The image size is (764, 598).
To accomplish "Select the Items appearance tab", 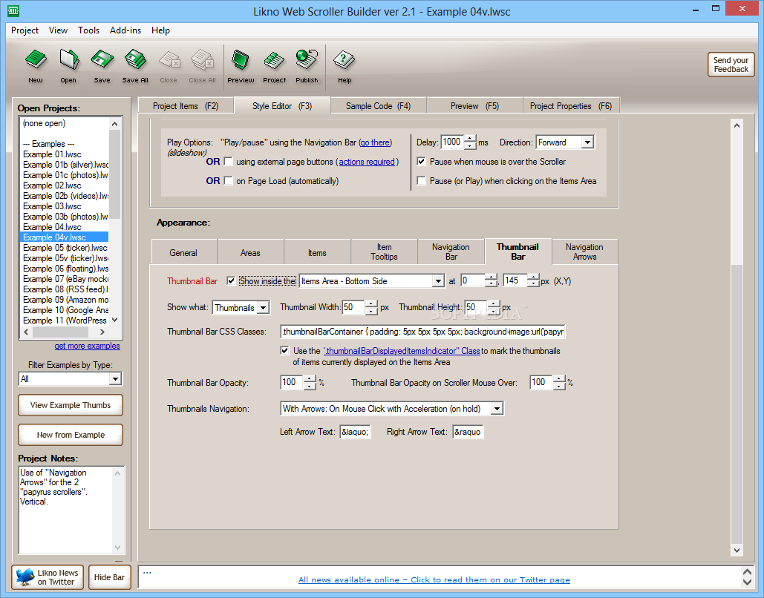I will (317, 253).
